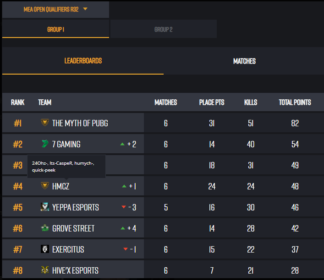This screenshot has height=280, width=324.
Task: Select the Hive'X Esports team name
Action: [x=76, y=270]
